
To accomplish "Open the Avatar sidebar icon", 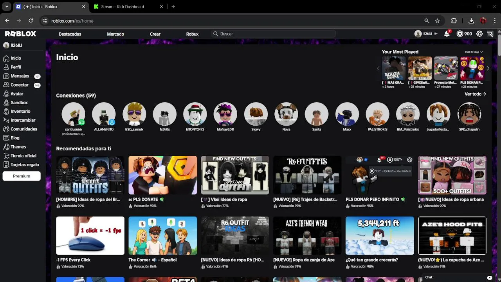I will pyautogui.click(x=6, y=94).
